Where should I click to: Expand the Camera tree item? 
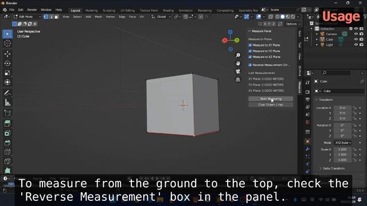317,34
